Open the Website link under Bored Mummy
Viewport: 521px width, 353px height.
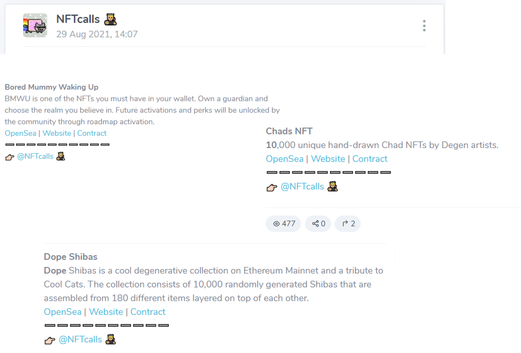coord(57,133)
